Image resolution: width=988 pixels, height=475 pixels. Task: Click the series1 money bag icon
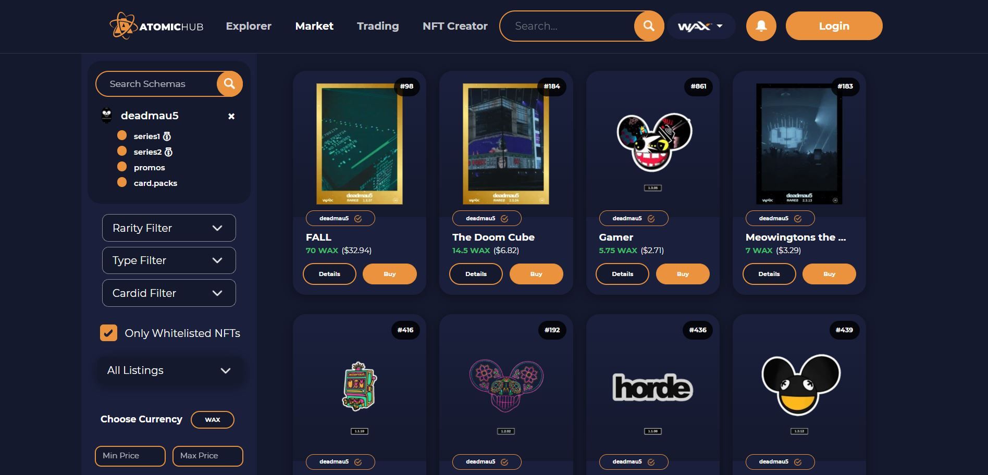click(x=167, y=136)
